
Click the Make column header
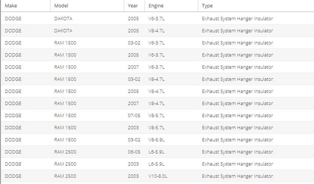(x=26, y=5)
